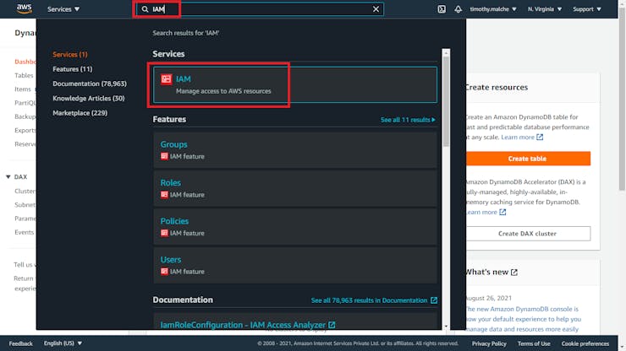Filter results by Features (11)

[72, 69]
